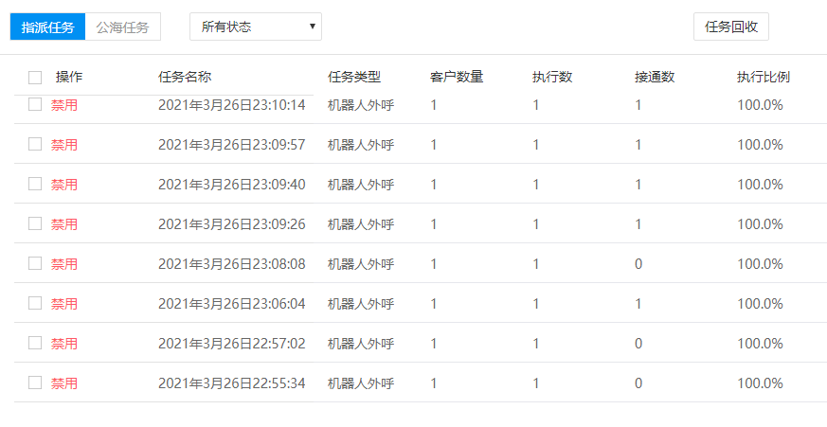The width and height of the screenshot is (827, 427).
Task: Check the box for task 23:10:14
Action: pos(35,105)
